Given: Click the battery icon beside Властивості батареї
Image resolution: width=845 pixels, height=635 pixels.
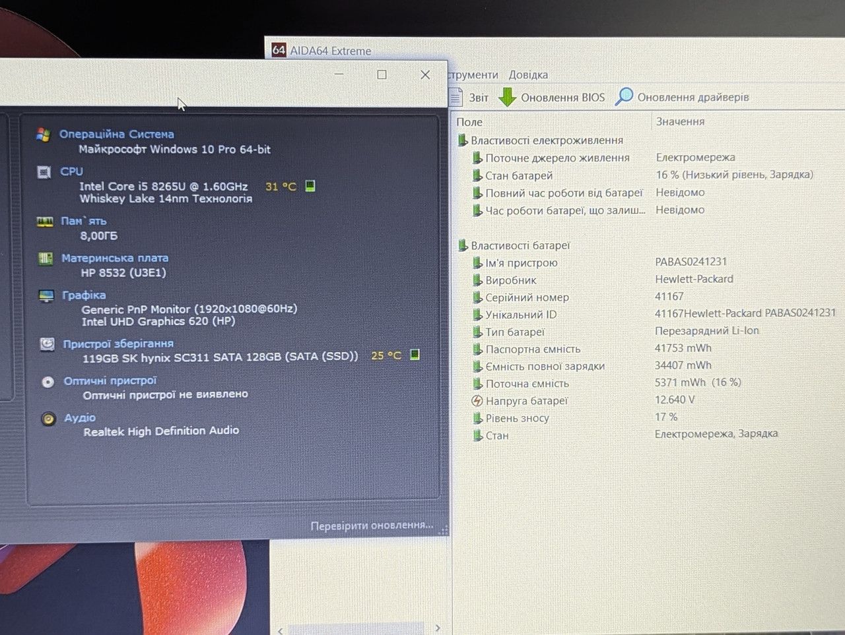Looking at the screenshot, I should (463, 245).
